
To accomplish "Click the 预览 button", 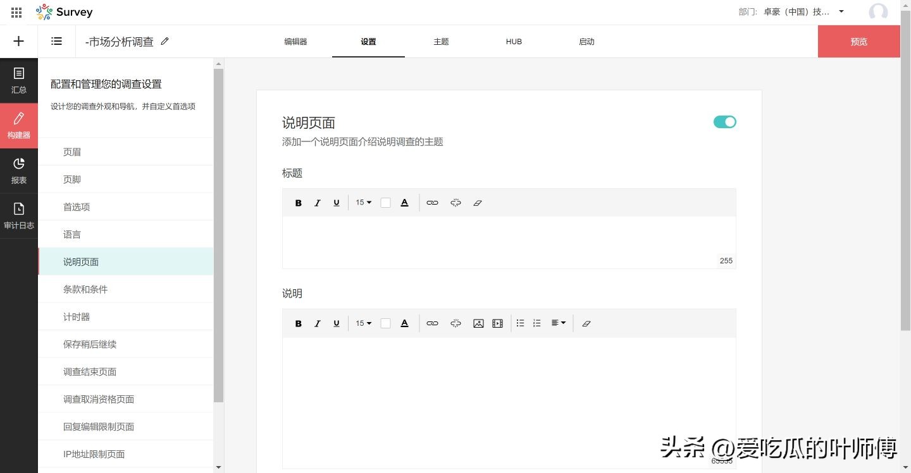I will (x=858, y=41).
